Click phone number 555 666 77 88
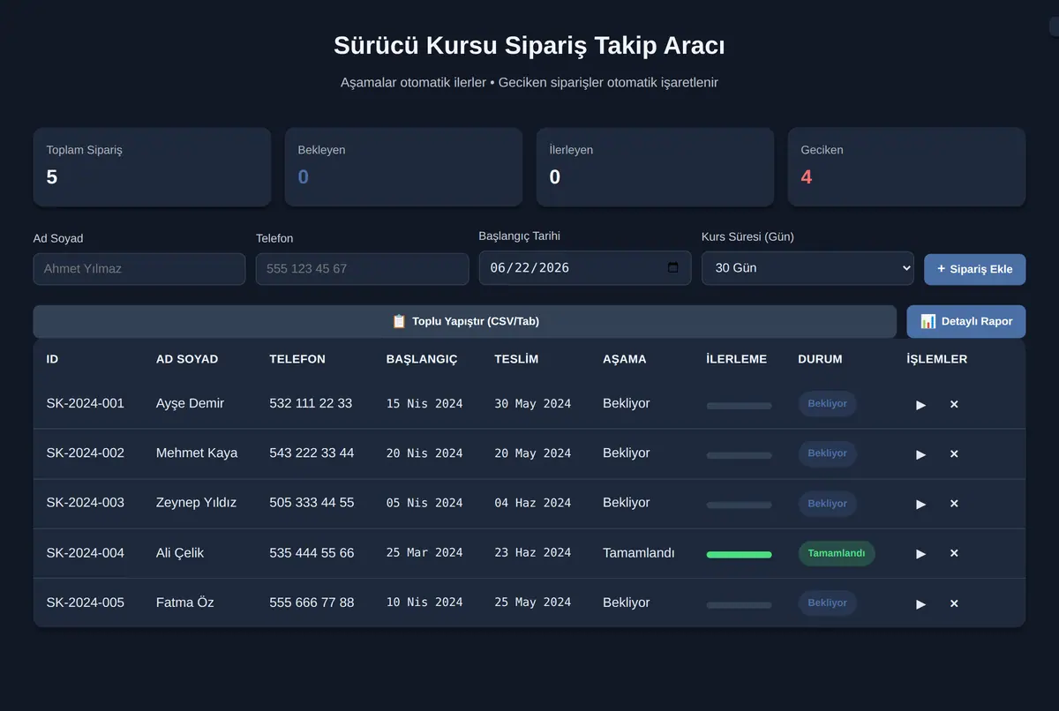Viewport: 1059px width, 711px height. [x=312, y=602]
